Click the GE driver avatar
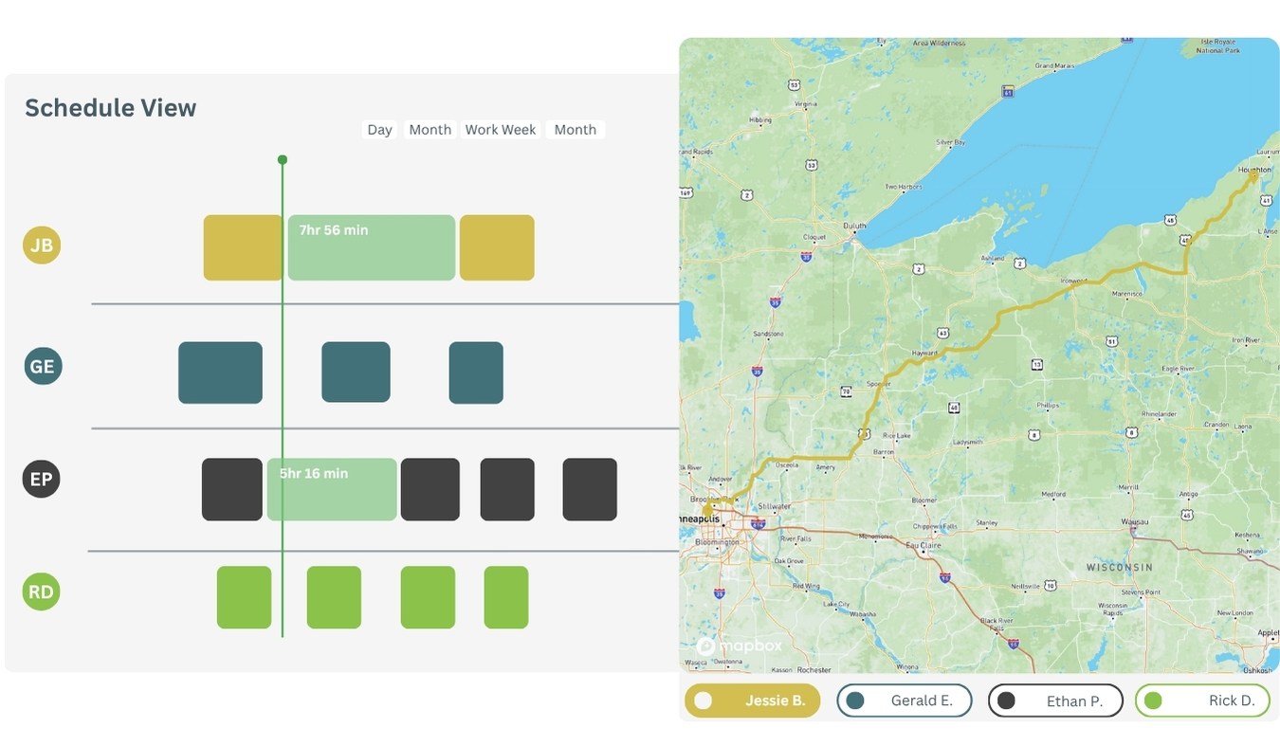This screenshot has width=1280, height=746. pos(43,366)
